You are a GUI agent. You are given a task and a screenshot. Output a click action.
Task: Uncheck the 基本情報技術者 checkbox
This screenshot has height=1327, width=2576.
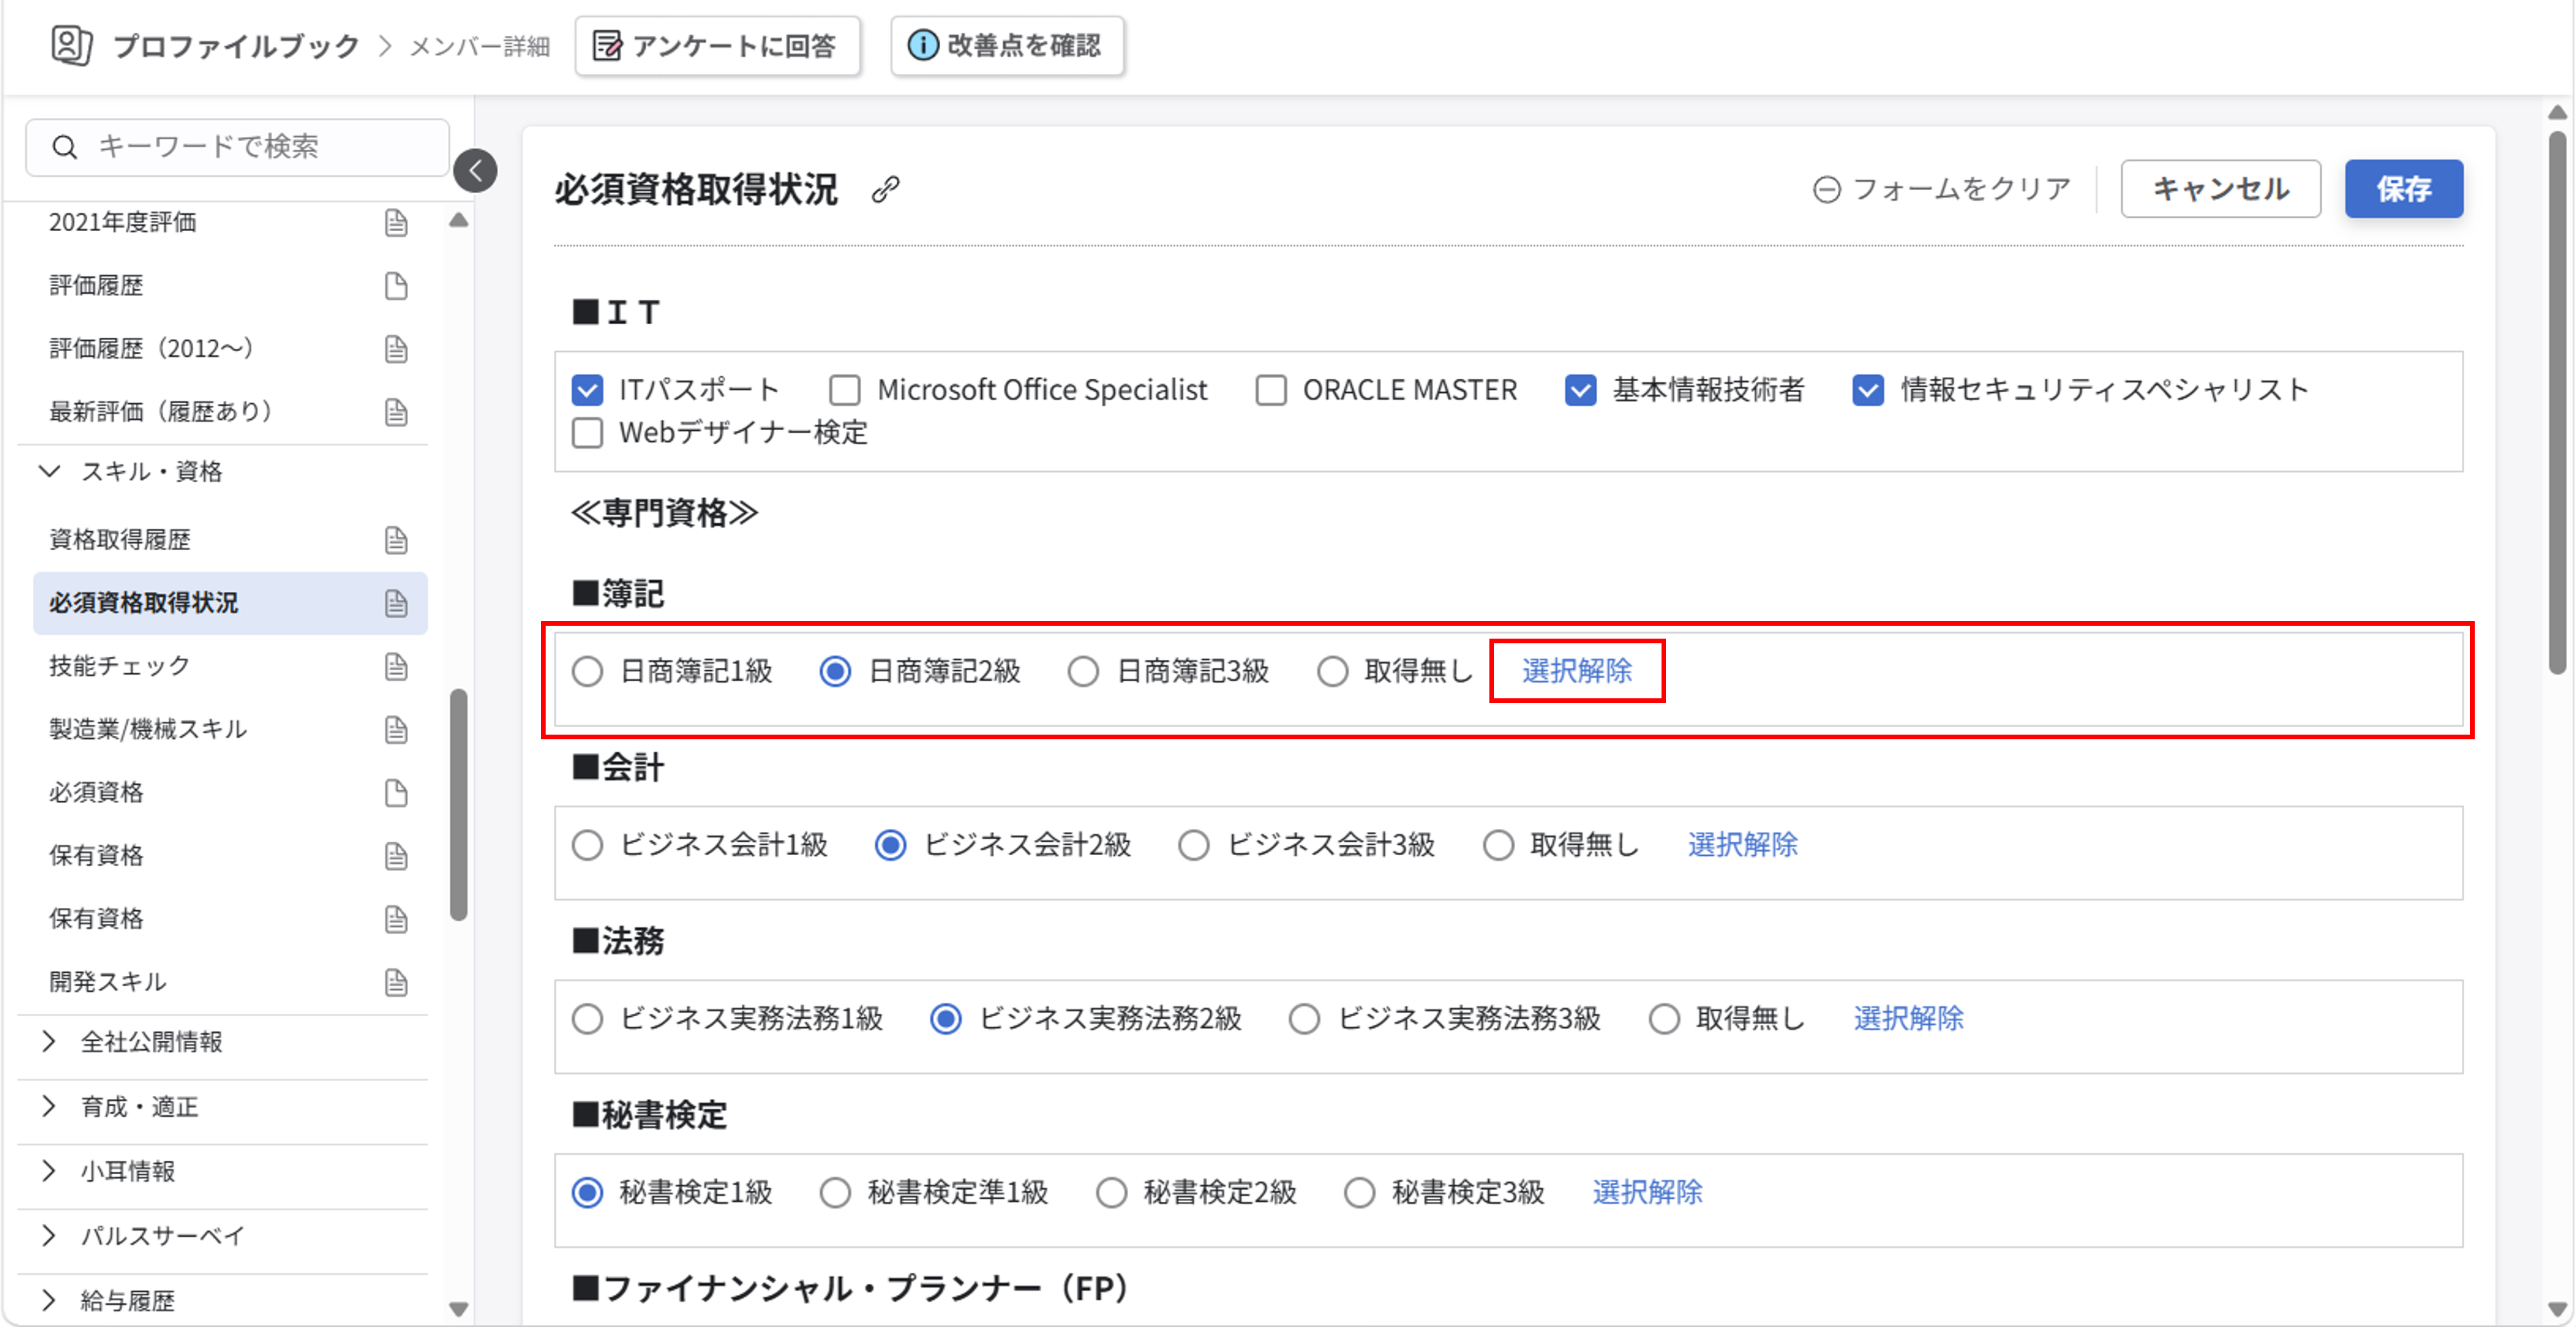1580,390
